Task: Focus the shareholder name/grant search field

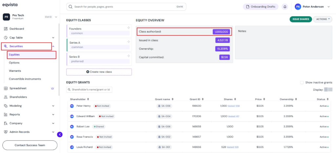Action: coord(89,90)
